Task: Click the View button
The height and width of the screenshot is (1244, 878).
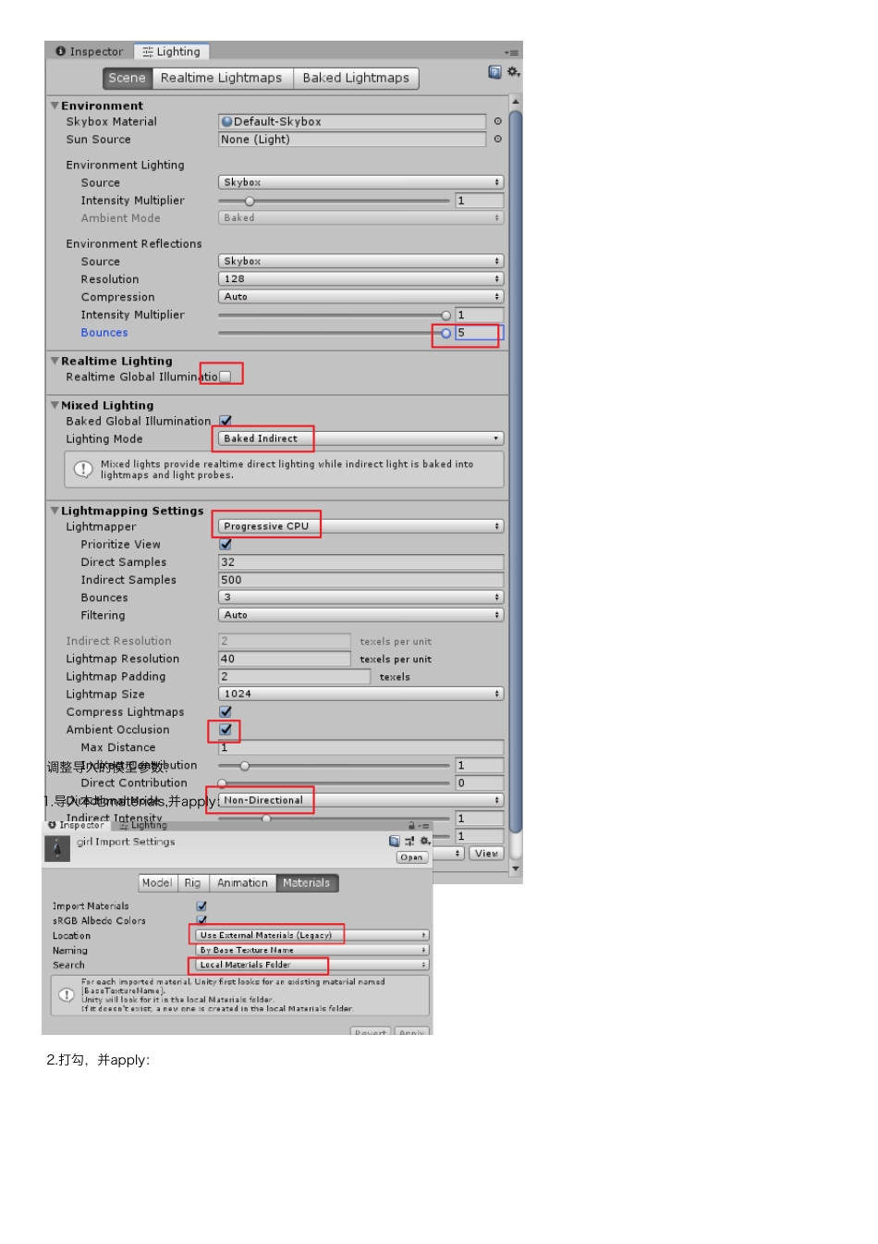Action: pos(486,854)
